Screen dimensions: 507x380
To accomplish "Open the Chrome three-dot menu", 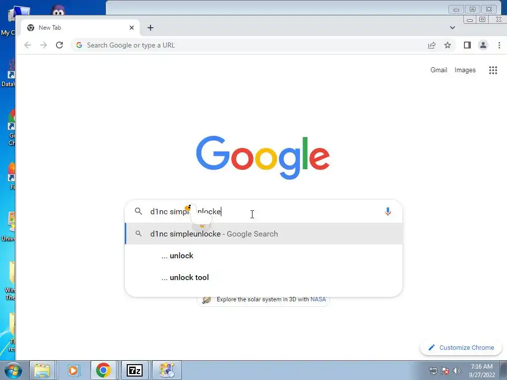I will [x=499, y=45].
